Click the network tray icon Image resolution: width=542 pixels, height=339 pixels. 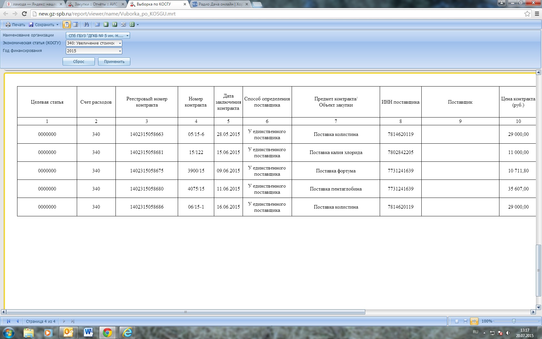pyautogui.click(x=492, y=333)
